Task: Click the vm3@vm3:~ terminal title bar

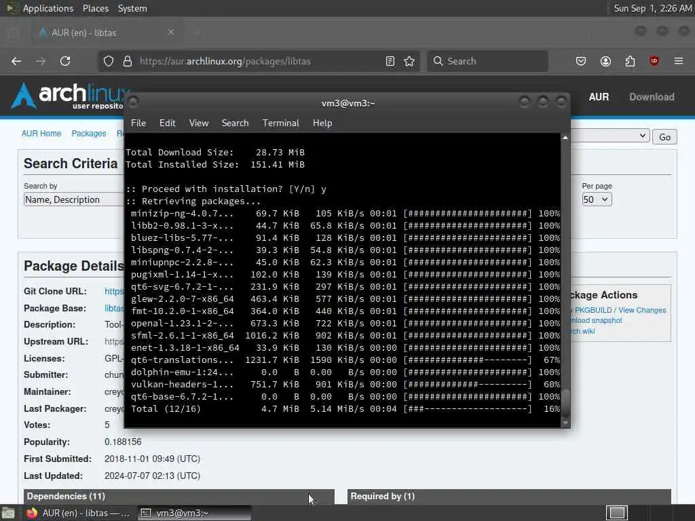Action: pyautogui.click(x=347, y=103)
